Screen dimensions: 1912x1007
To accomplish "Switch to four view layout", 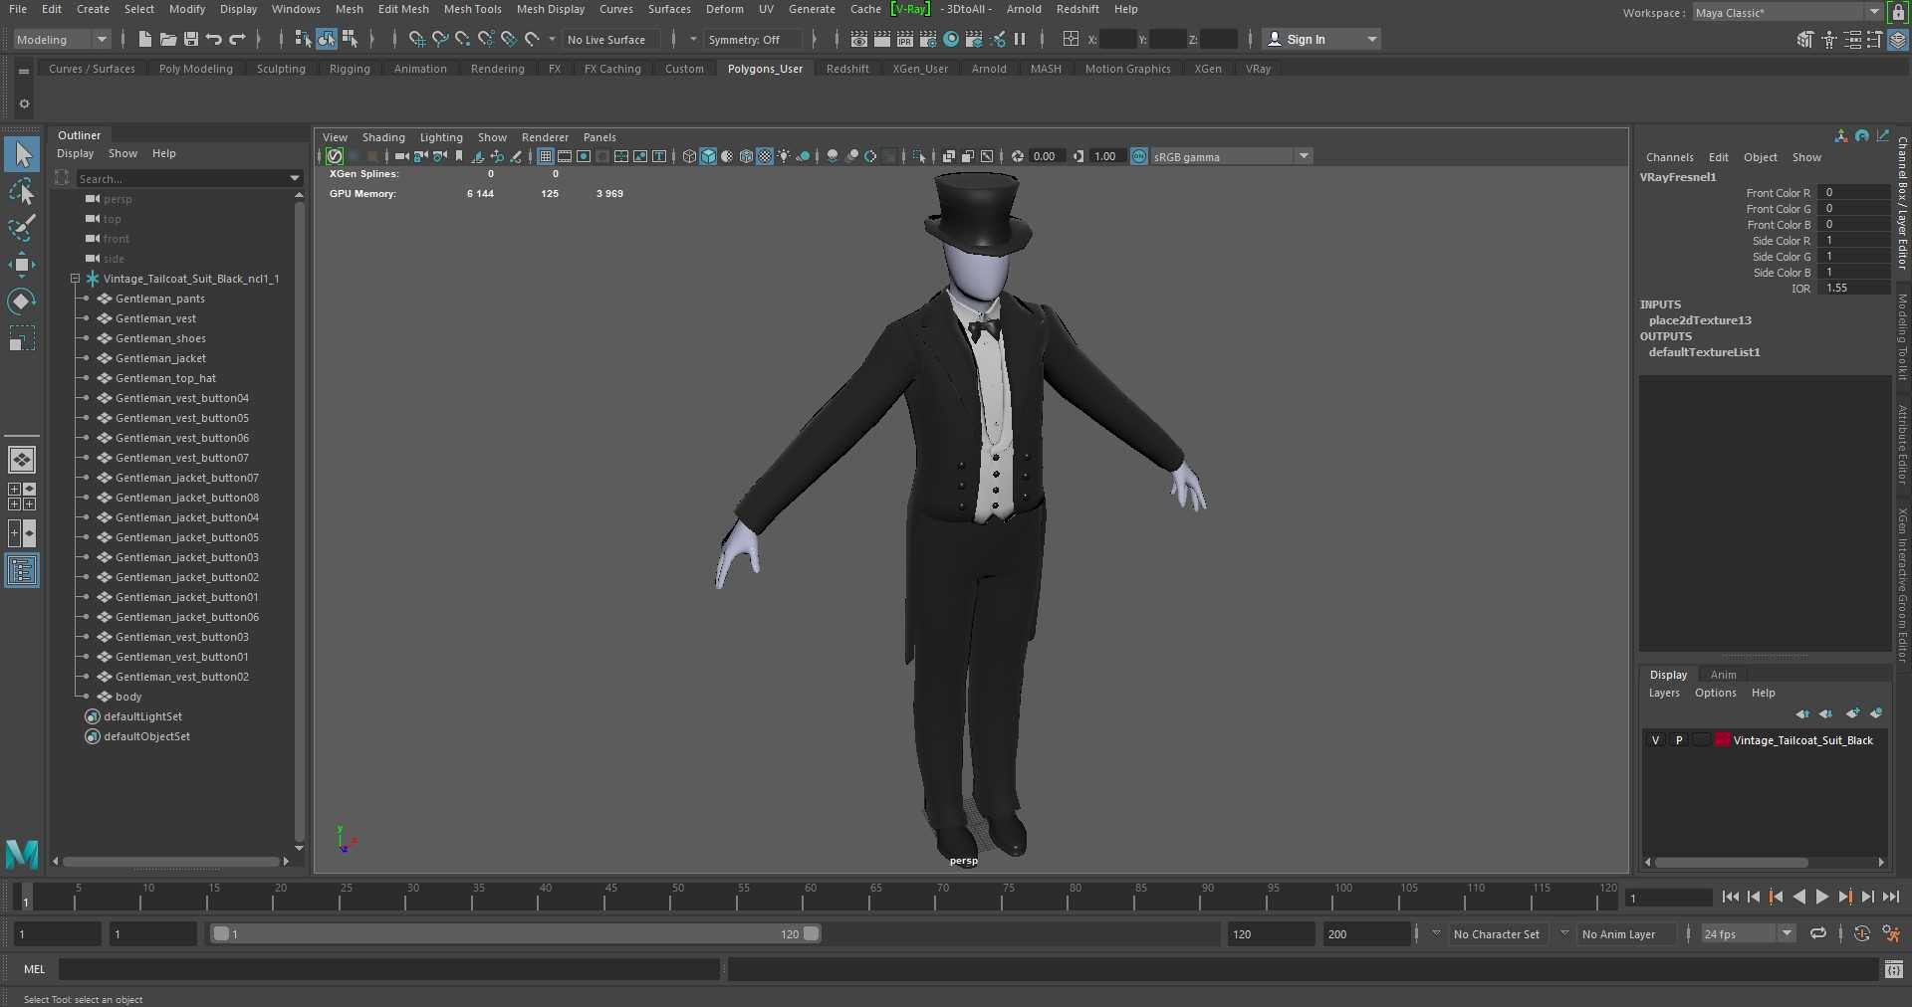I will tap(22, 497).
